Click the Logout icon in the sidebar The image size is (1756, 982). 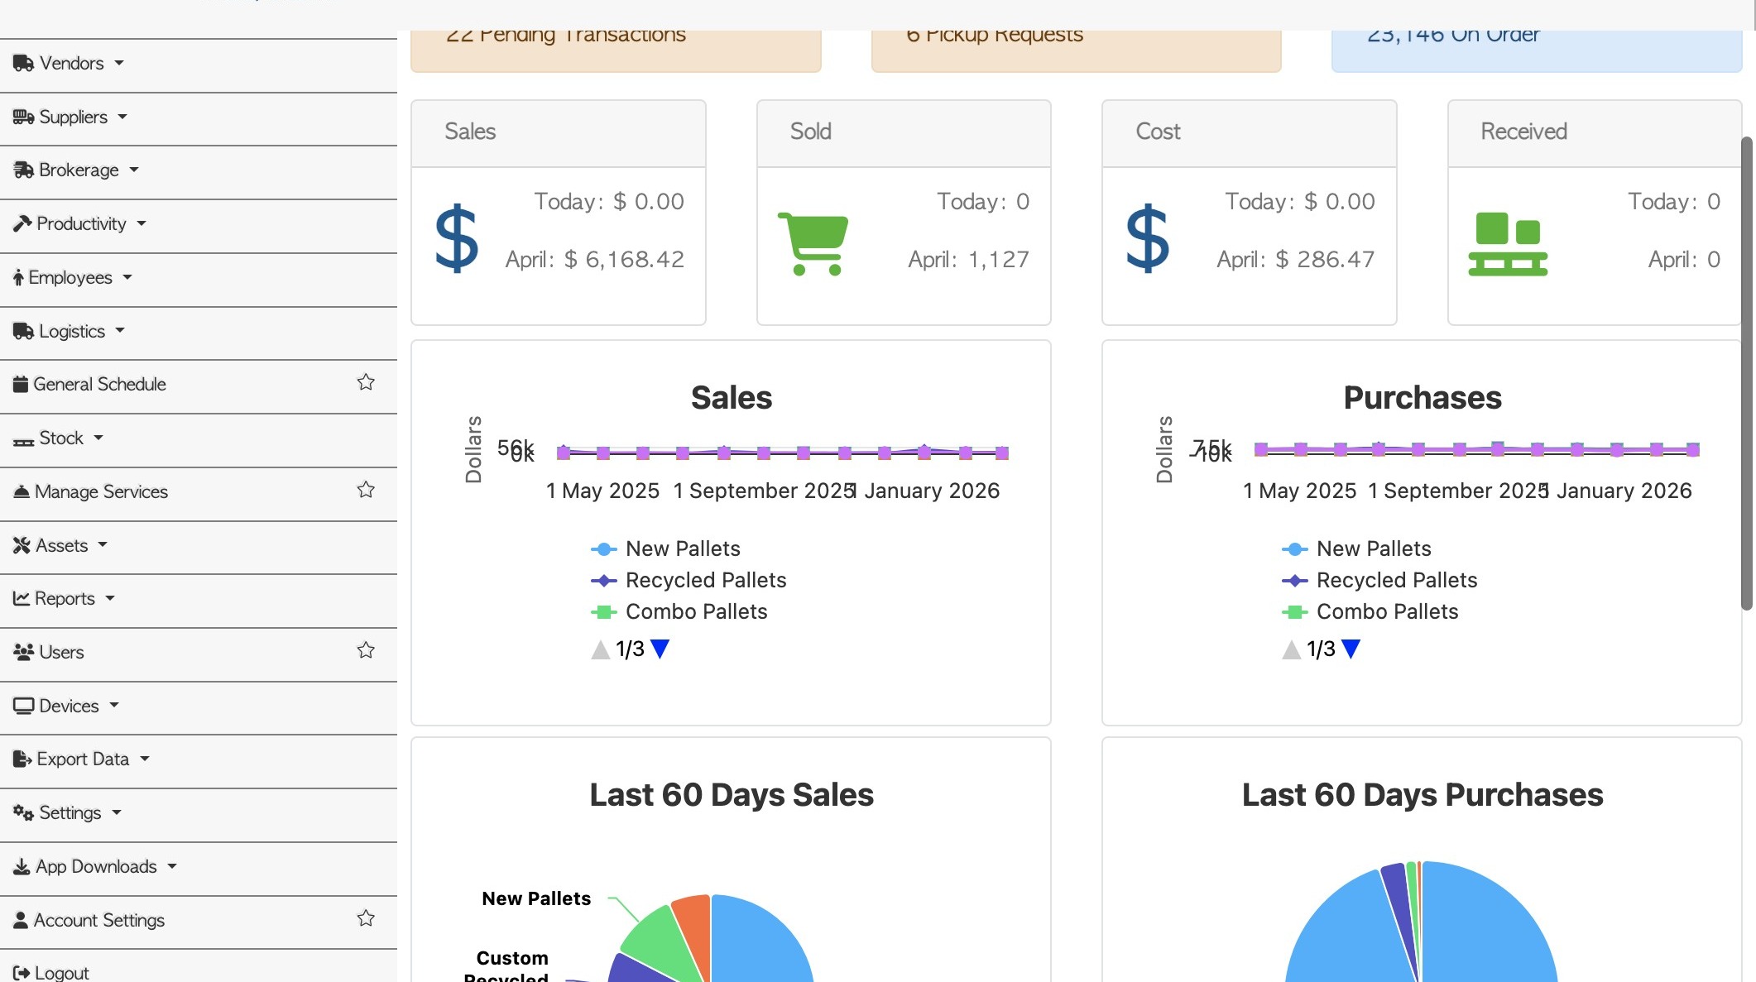click(x=22, y=973)
